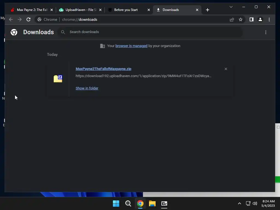Image resolution: width=280 pixels, height=210 pixels.
Task: Open network status tray icon
Action: tap(248, 203)
